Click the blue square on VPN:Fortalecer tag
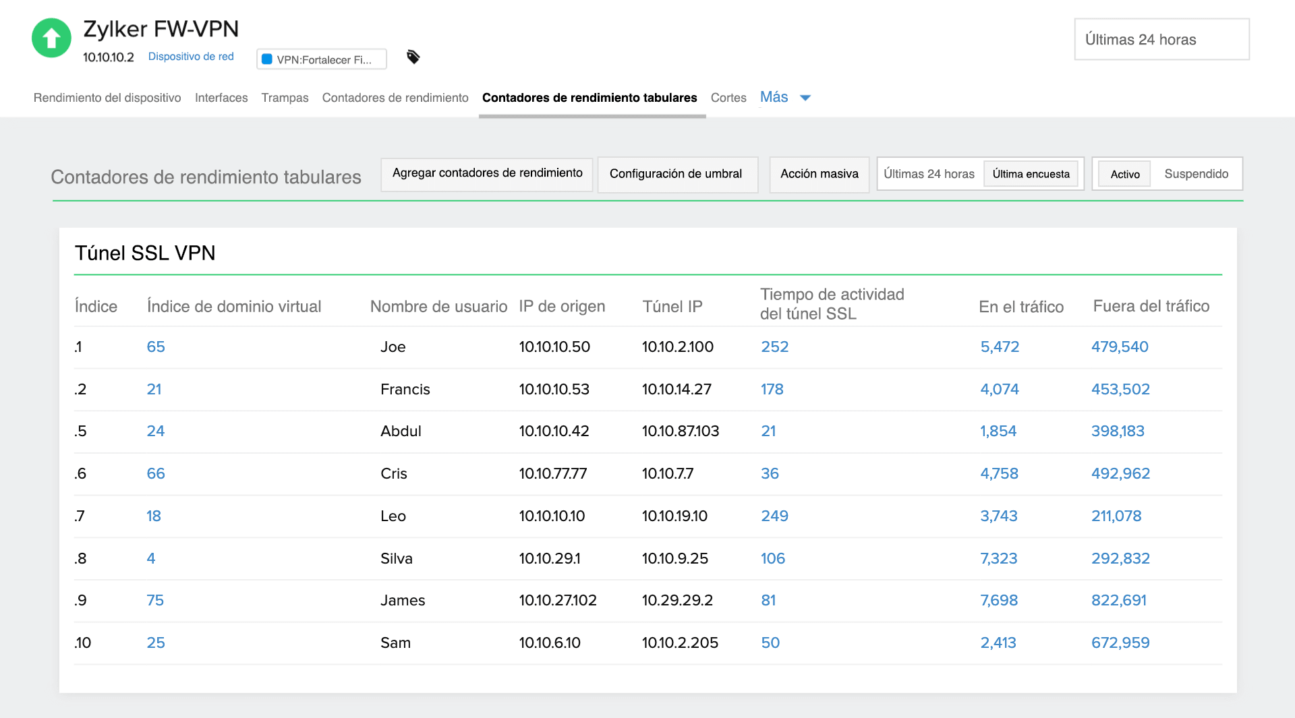 (267, 59)
